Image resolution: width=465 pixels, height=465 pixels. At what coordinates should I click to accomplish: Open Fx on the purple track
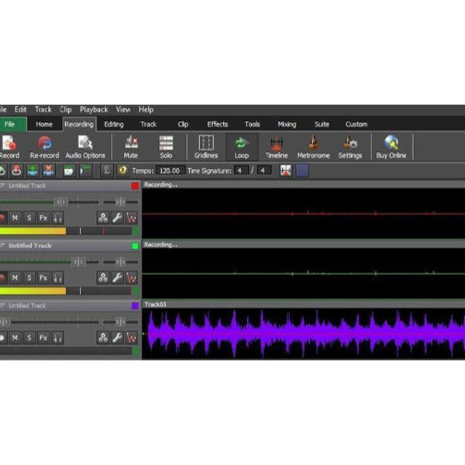[43, 338]
